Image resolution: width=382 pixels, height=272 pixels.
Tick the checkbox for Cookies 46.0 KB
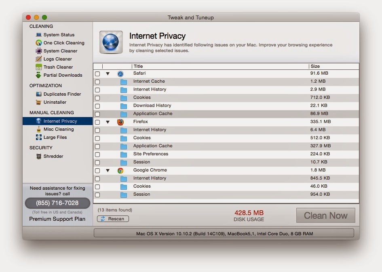coord(97,186)
